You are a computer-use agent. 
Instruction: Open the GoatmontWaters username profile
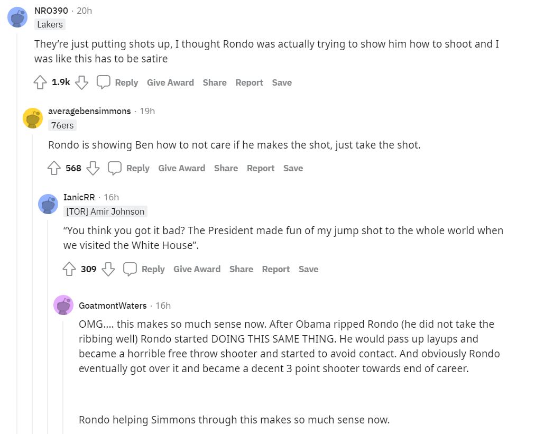(113, 306)
